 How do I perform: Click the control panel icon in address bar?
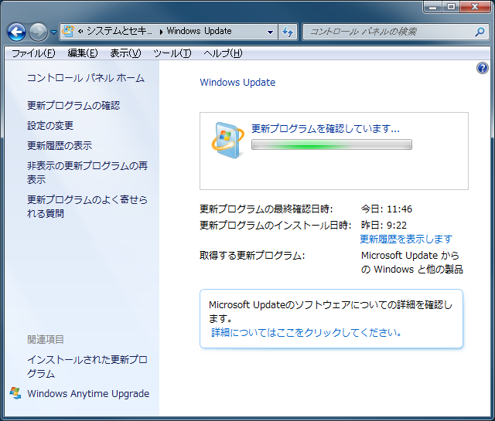[68, 32]
